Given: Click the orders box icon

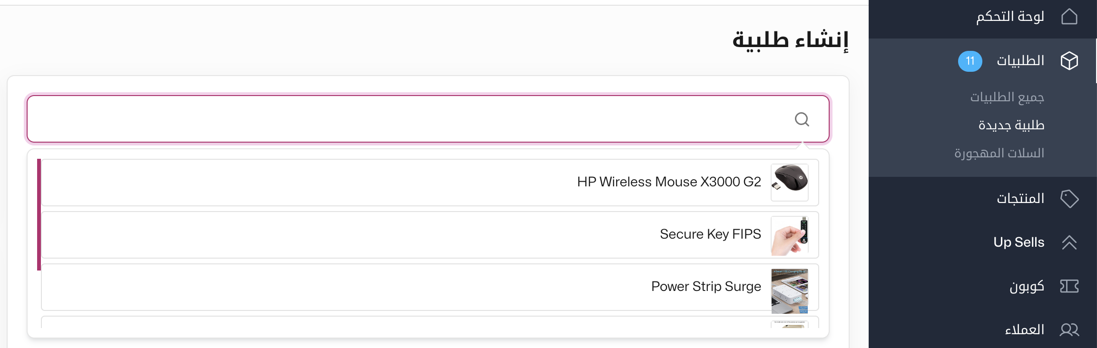Looking at the screenshot, I should pos(1069,61).
